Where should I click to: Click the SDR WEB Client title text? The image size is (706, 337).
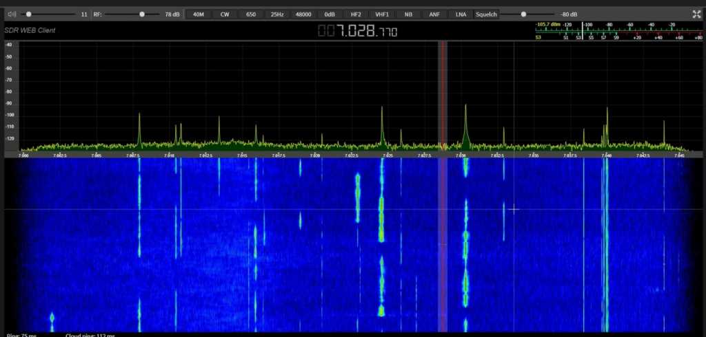30,30
